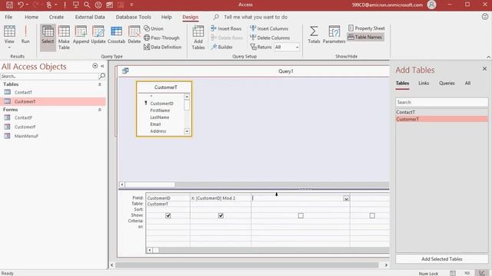Click the feedback smiley face icon
492x276 pixels.
[x=485, y=17]
